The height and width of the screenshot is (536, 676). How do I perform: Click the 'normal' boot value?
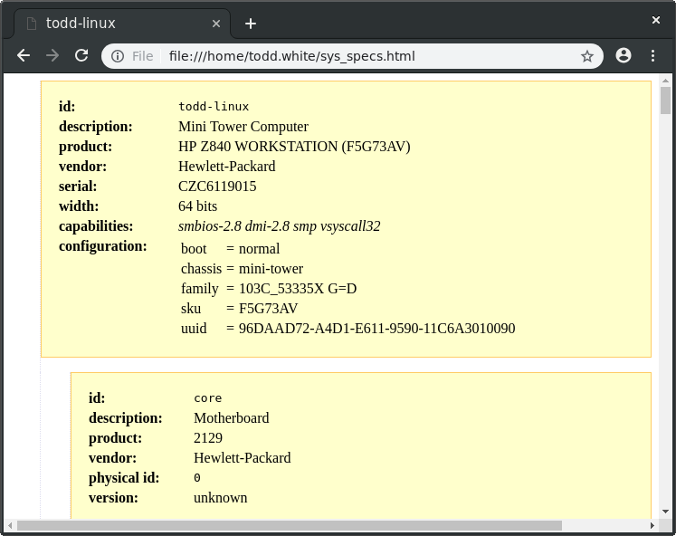pyautogui.click(x=259, y=249)
